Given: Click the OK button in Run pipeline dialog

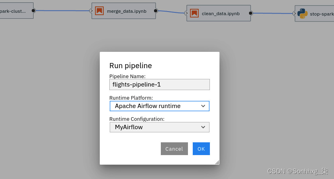Looking at the screenshot, I should pyautogui.click(x=201, y=149).
